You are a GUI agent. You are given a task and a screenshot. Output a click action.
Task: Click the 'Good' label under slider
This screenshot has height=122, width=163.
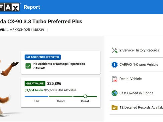(61, 101)
